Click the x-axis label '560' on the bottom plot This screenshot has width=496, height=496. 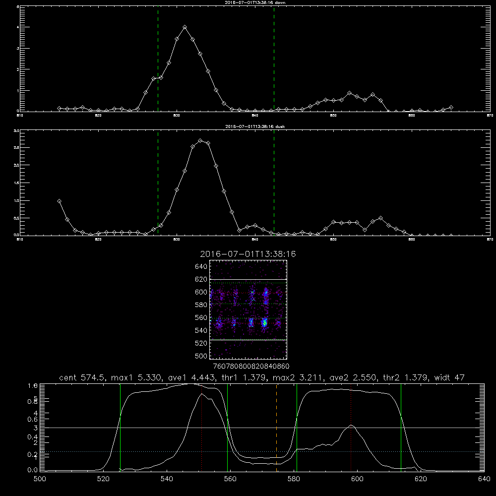click(x=230, y=479)
